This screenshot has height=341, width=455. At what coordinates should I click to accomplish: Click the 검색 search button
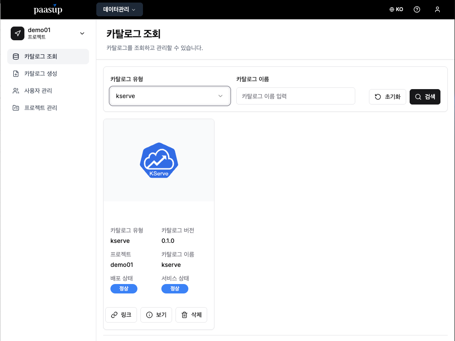tap(425, 97)
